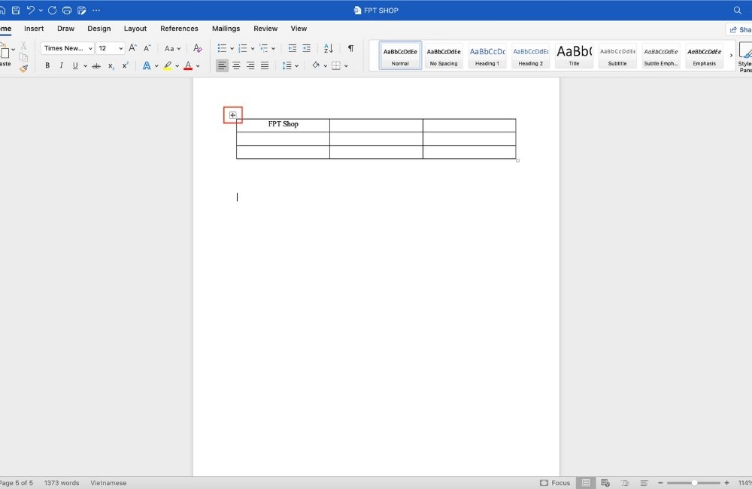Apply the Heading 2 style

coord(530,55)
